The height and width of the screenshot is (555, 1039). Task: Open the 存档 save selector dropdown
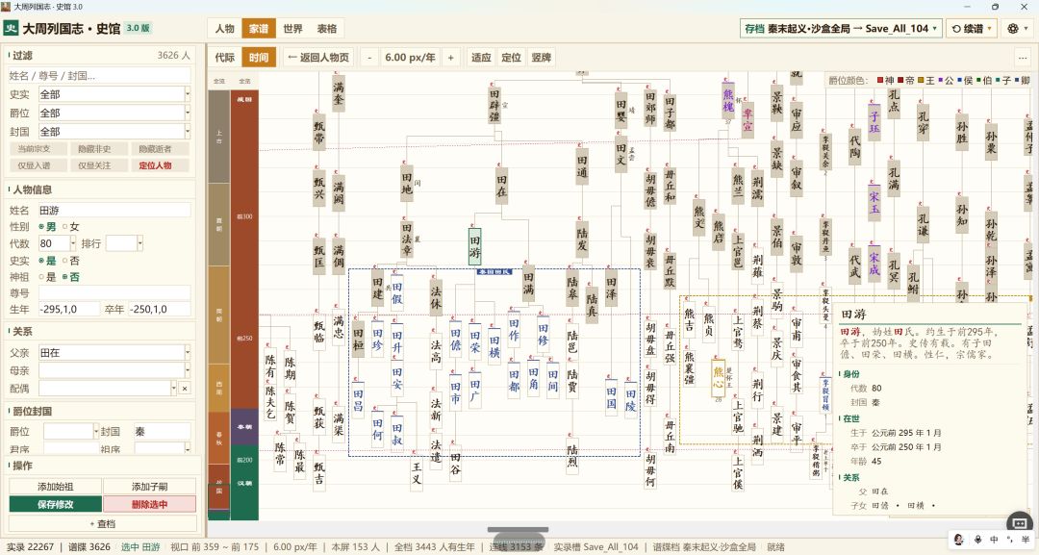[841, 29]
